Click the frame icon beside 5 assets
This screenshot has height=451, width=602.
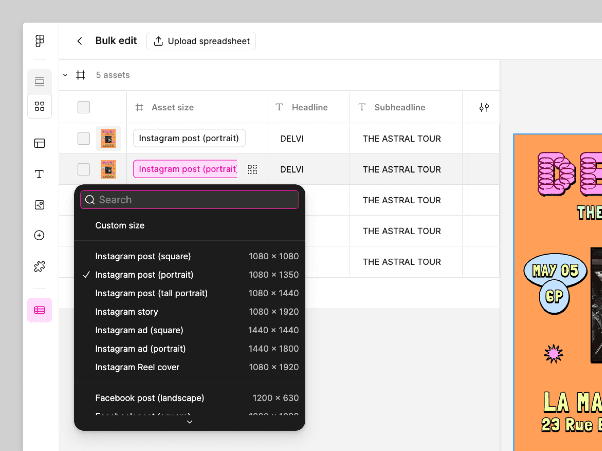click(81, 75)
